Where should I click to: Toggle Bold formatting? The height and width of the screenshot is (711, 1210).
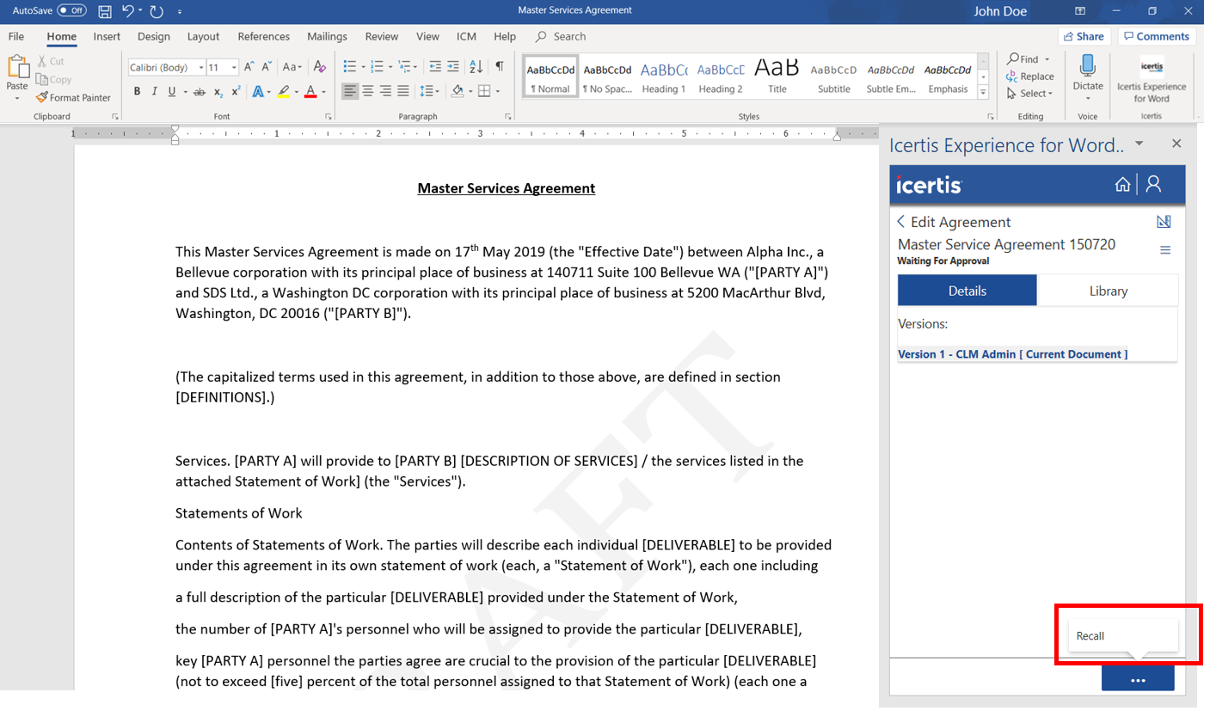137,92
